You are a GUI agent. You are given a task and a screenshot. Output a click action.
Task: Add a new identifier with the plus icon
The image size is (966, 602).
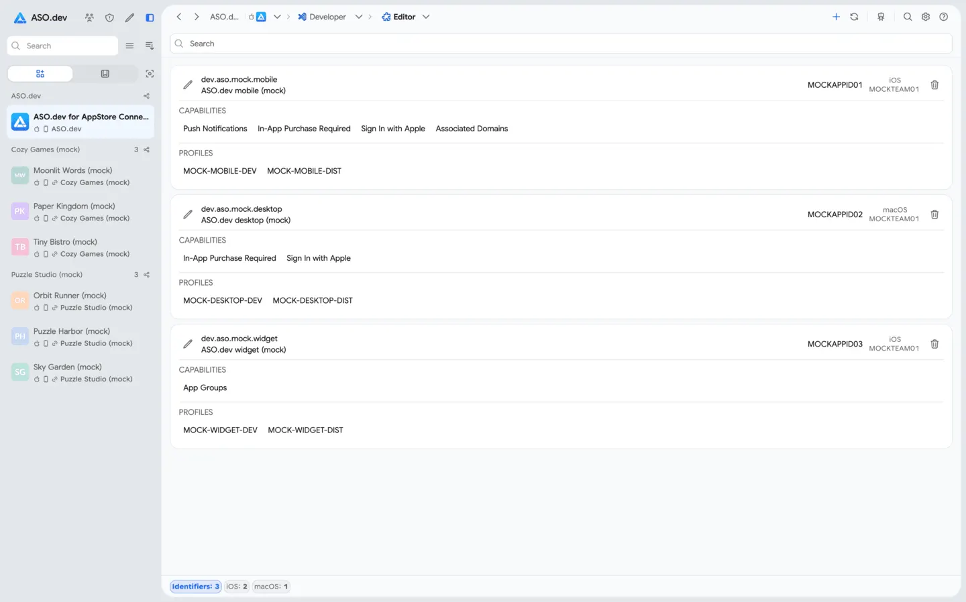coord(836,17)
